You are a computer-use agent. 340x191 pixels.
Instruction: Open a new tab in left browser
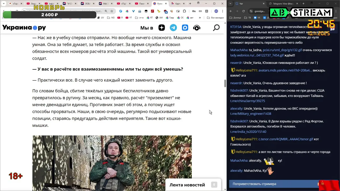click(x=190, y=4)
